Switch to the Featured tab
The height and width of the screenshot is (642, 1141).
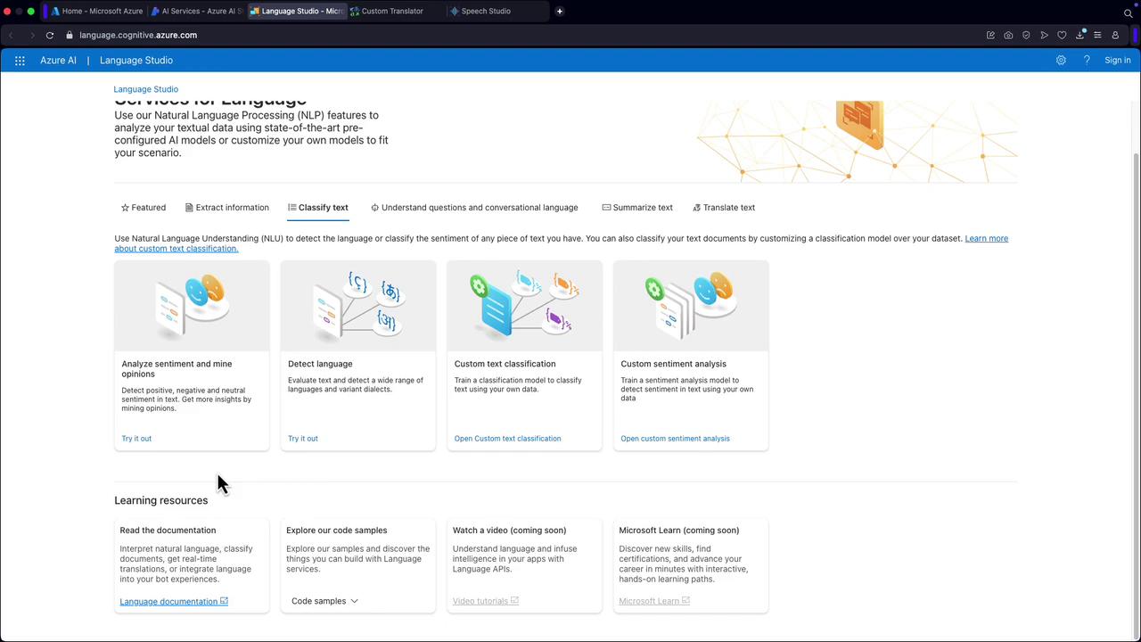tap(144, 208)
